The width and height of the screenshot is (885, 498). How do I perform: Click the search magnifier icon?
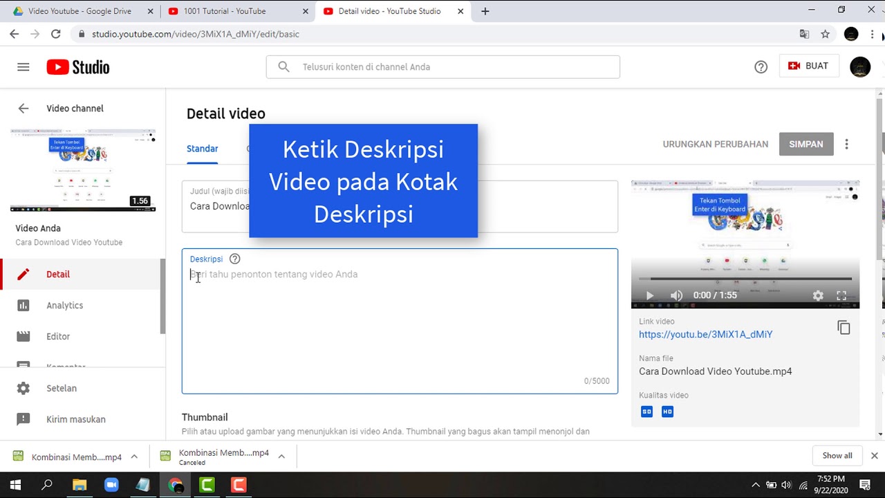click(283, 67)
